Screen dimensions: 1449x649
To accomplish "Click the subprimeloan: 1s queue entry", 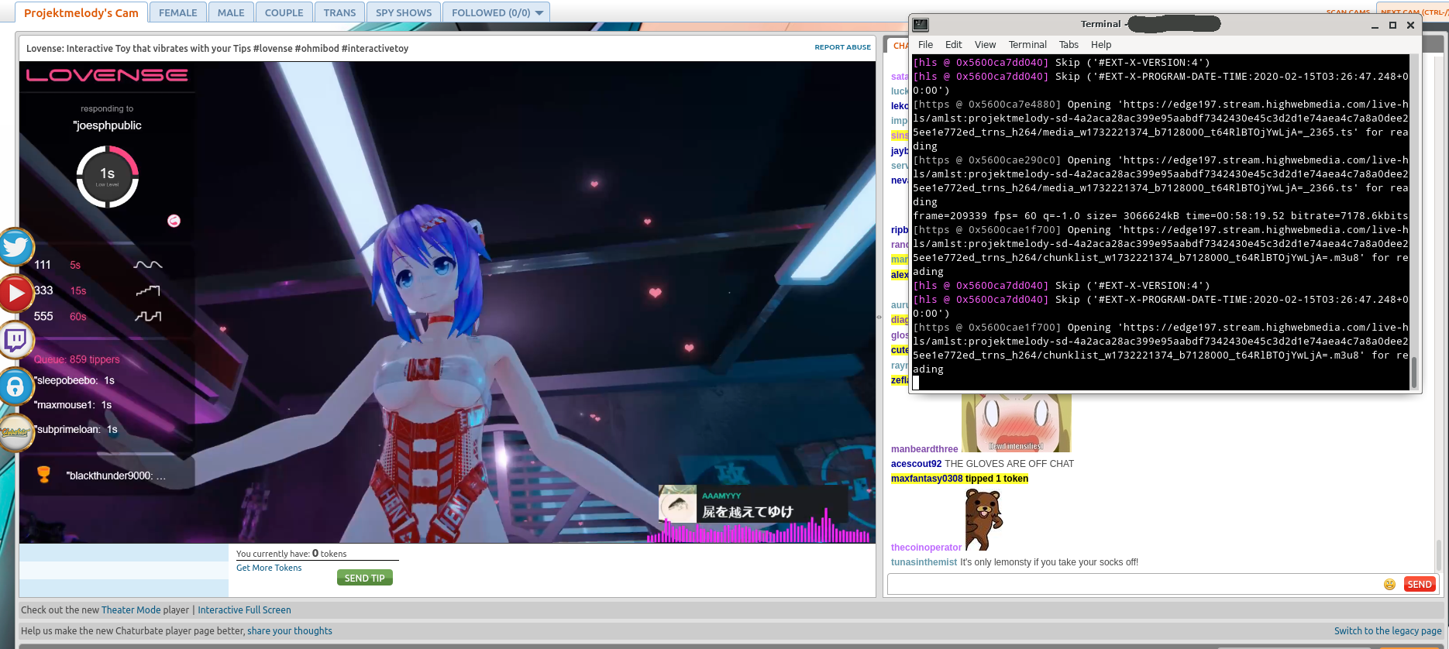I will [76, 429].
